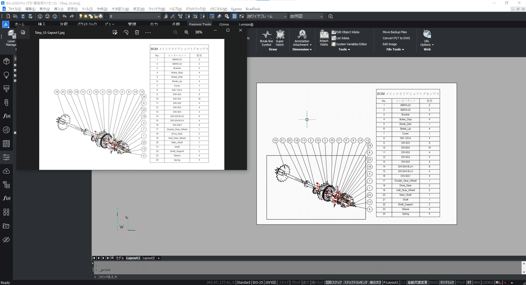Toggle グリッド in status bar
The height and width of the screenshot is (285, 526).
click(x=296, y=282)
